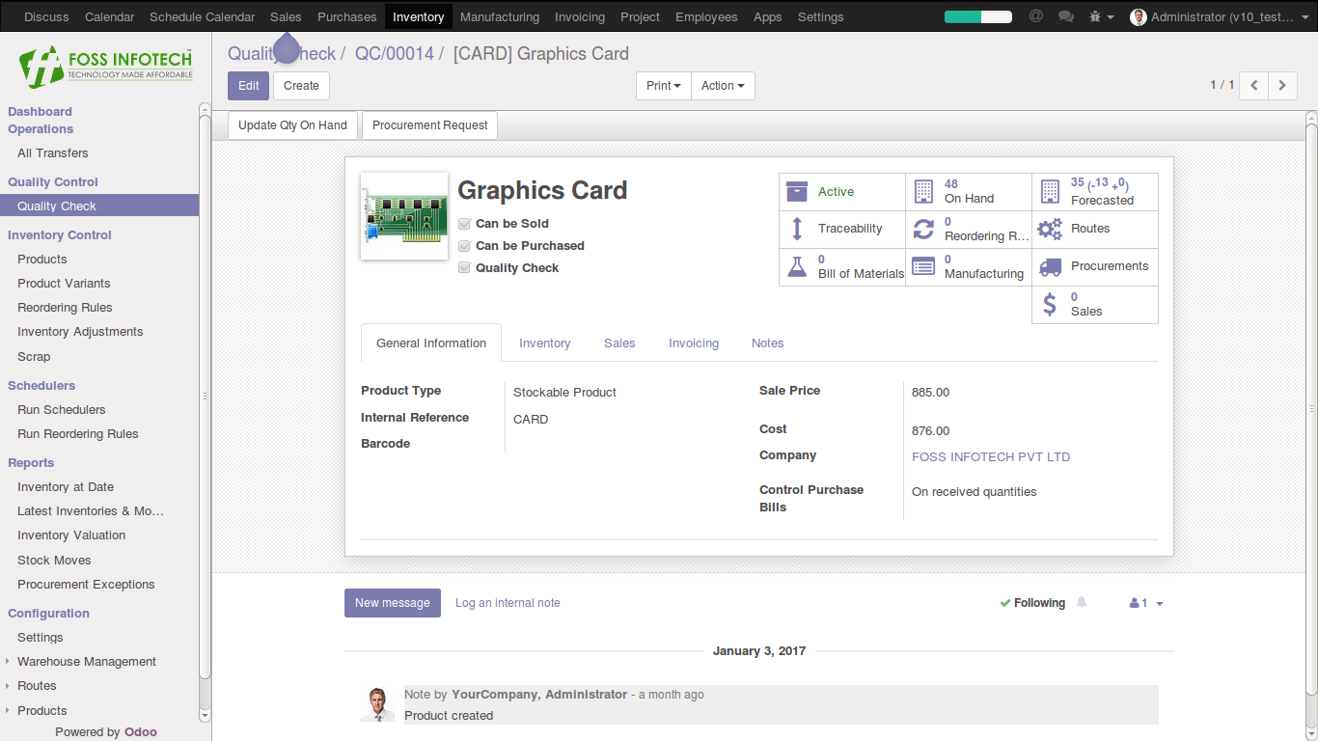Click the QC/00014 breadcrumb link
The image size is (1318, 741).
click(395, 54)
